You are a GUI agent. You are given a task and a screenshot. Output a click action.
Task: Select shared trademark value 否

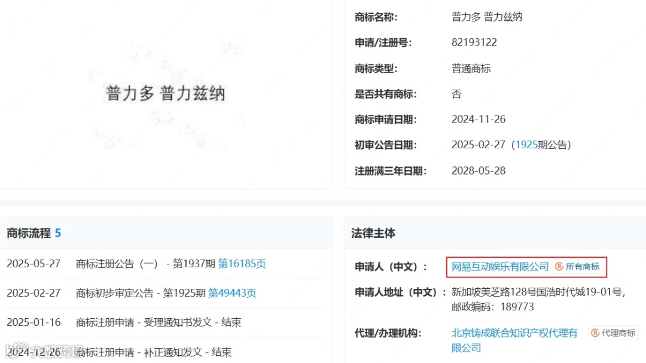(x=456, y=94)
